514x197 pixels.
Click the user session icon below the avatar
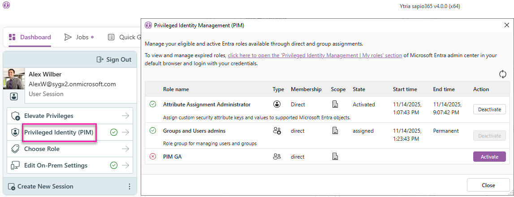pos(13,96)
